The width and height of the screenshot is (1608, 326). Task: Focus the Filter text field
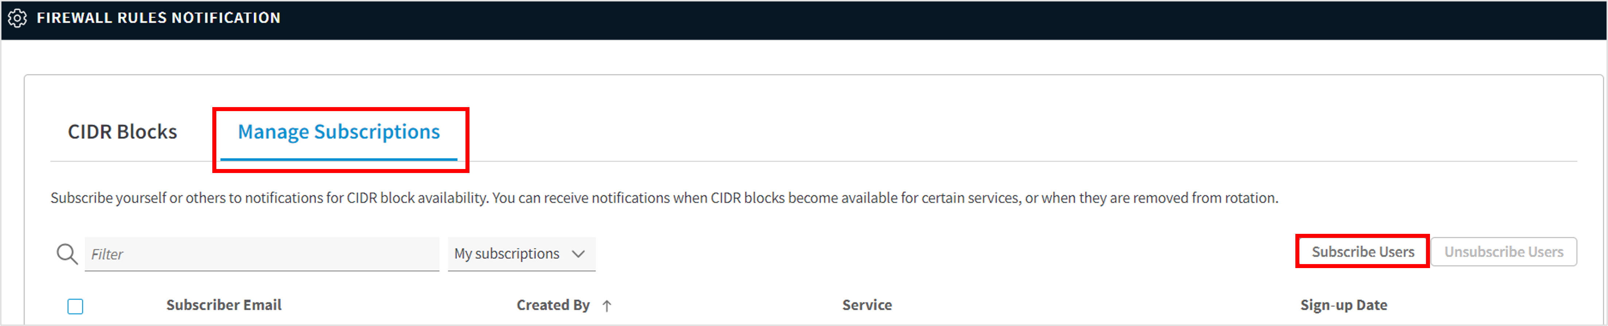tap(262, 254)
